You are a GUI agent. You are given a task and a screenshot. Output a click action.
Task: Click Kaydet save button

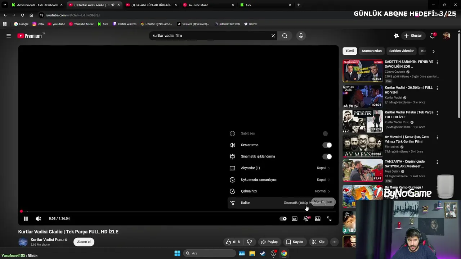tap(295, 242)
